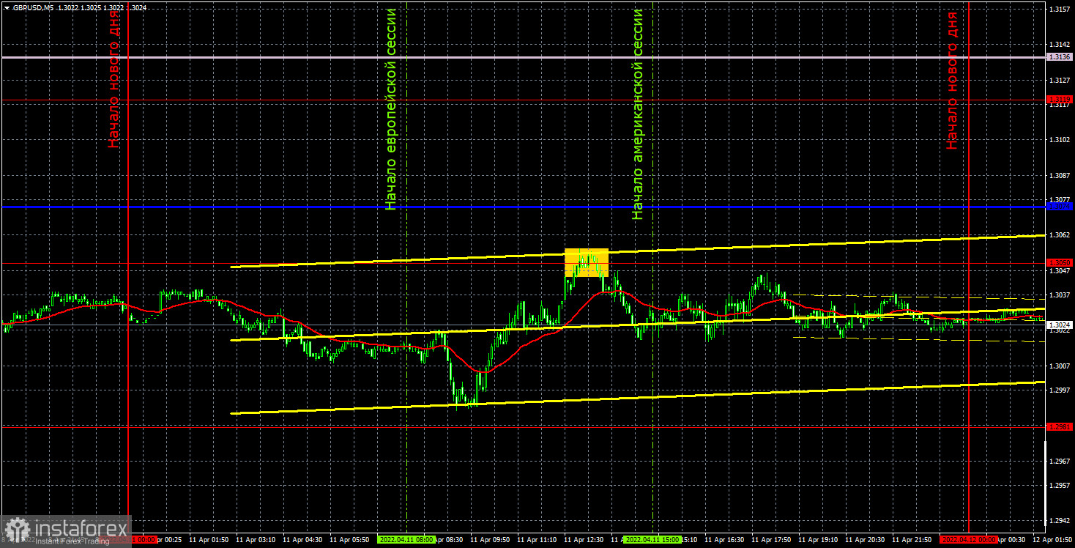The height and width of the screenshot is (548, 1075).
Task: Click the red 2022.04.12 00:00 time marker
Action: [968, 539]
